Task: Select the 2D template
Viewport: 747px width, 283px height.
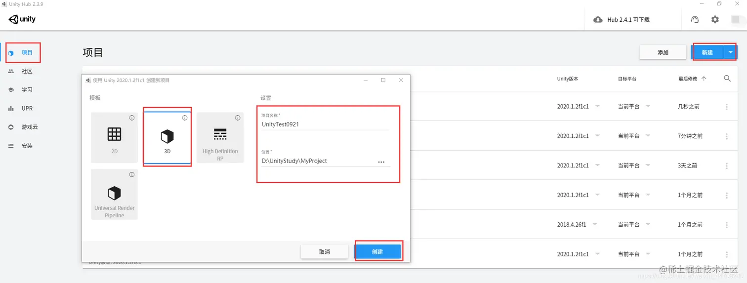Action: 114,137
